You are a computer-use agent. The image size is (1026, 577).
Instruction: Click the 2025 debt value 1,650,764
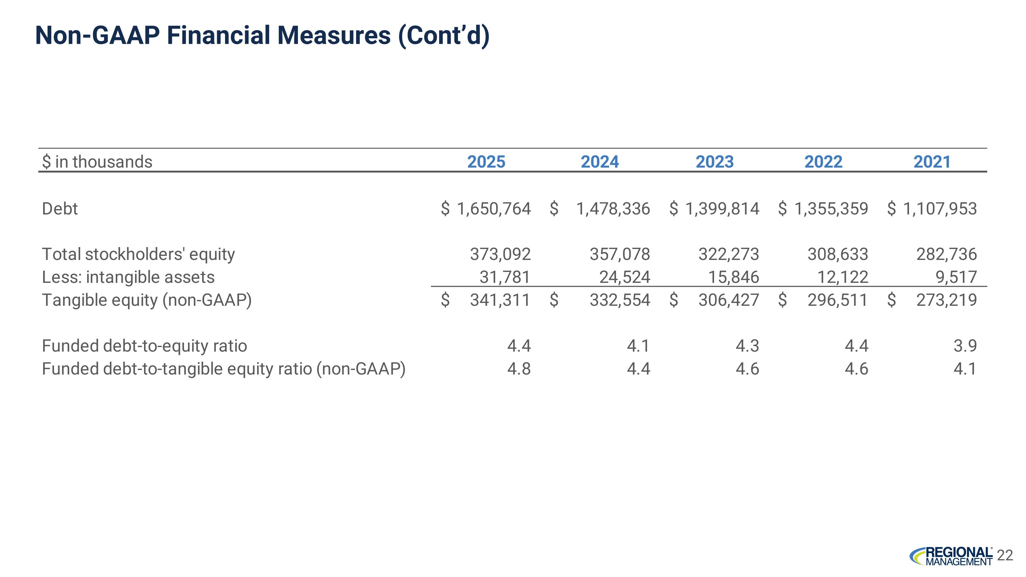coord(494,209)
